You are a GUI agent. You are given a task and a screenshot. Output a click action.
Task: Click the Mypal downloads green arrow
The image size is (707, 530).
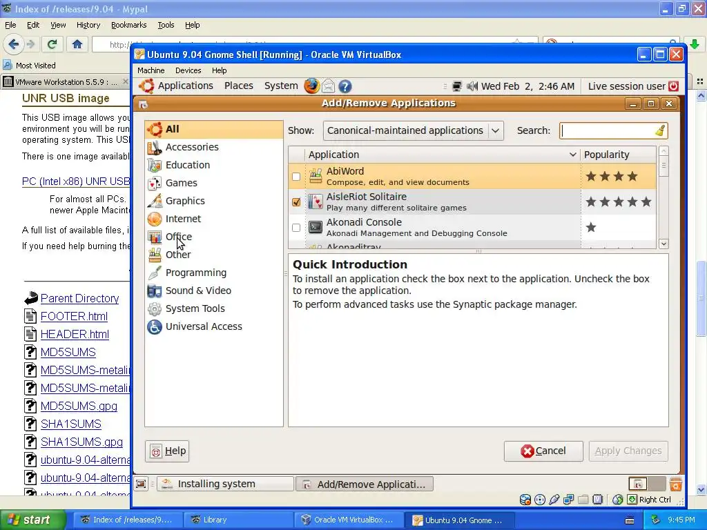695,44
